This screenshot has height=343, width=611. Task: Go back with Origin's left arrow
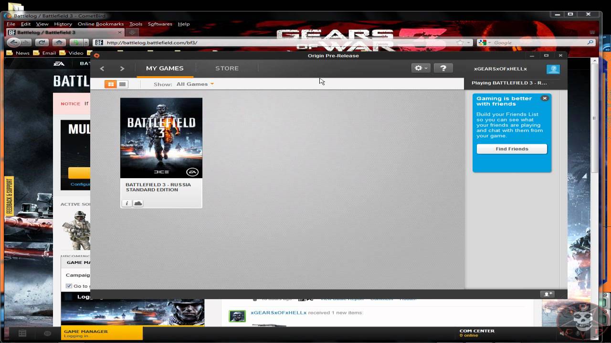pyautogui.click(x=102, y=69)
